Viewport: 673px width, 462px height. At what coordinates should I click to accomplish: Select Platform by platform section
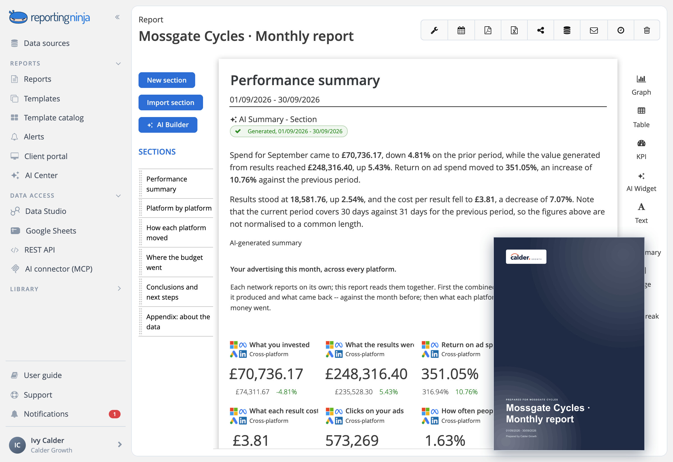pyautogui.click(x=176, y=208)
